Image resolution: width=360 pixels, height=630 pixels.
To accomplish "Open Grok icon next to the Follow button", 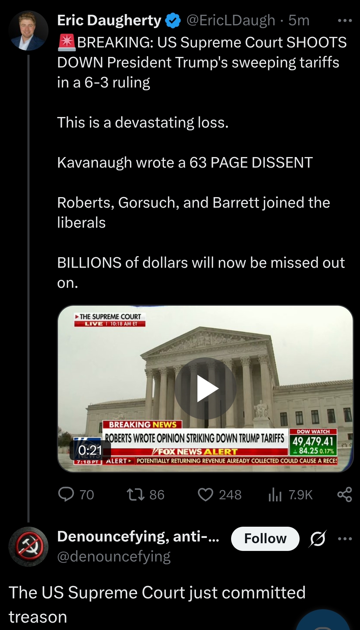I will click(318, 538).
